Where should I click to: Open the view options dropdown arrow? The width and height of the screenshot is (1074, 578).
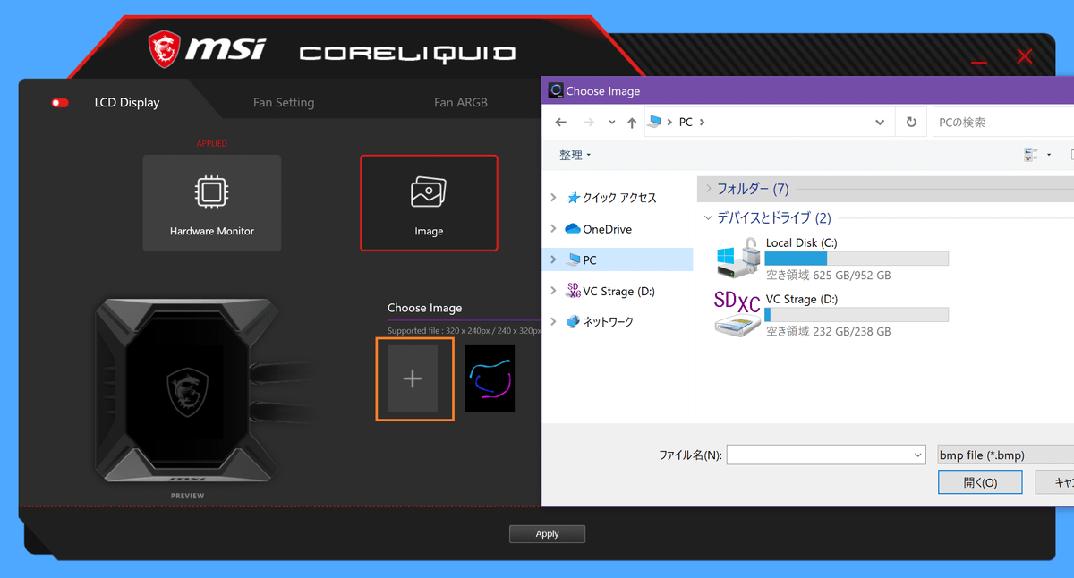pyautogui.click(x=1049, y=156)
